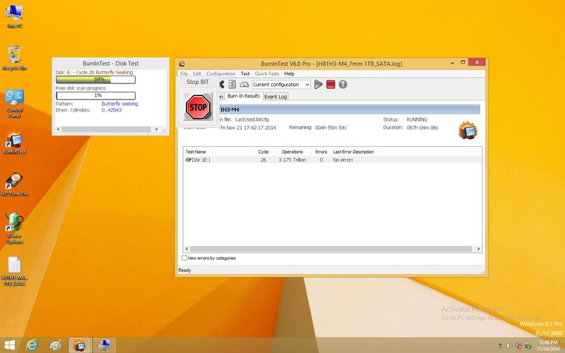Click the red STOP sign button
Image resolution: width=565 pixels, height=353 pixels.
point(198,107)
